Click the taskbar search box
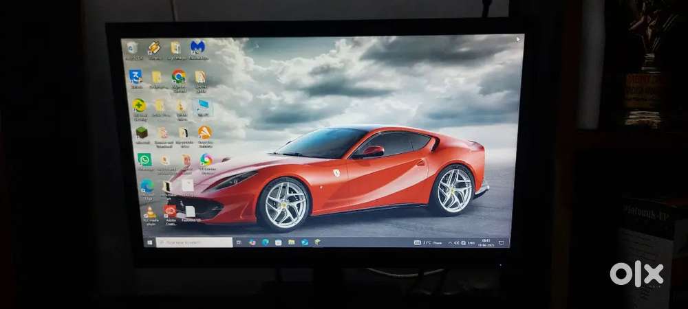 [194, 242]
